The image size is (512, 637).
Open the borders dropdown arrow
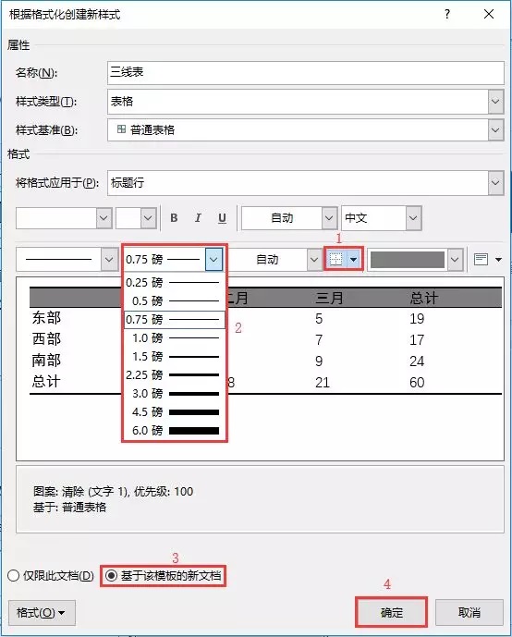point(354,259)
